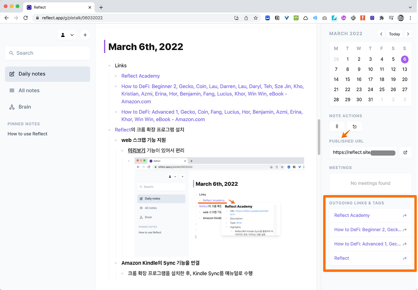Open the Brain graph view

[x=47, y=107]
